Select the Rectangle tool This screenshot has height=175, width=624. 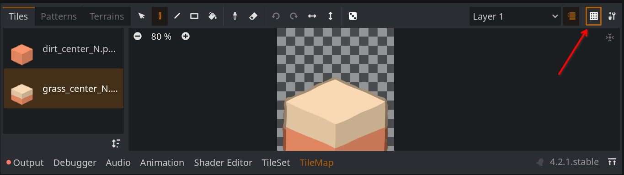pos(194,16)
